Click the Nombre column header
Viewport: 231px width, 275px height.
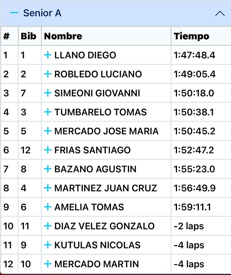coord(63,36)
